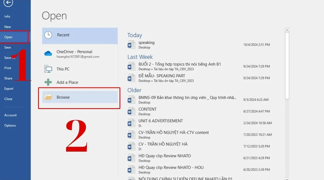The width and height of the screenshot is (324, 180).
Task: Click Word icon beside the CV - TRẦN HỒ NGUYỆT HÀ file stored on D:
Action: [131, 146]
